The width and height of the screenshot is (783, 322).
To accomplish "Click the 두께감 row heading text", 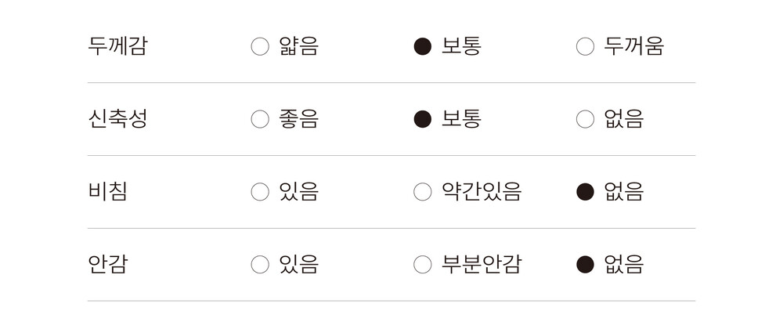I will coord(117,46).
